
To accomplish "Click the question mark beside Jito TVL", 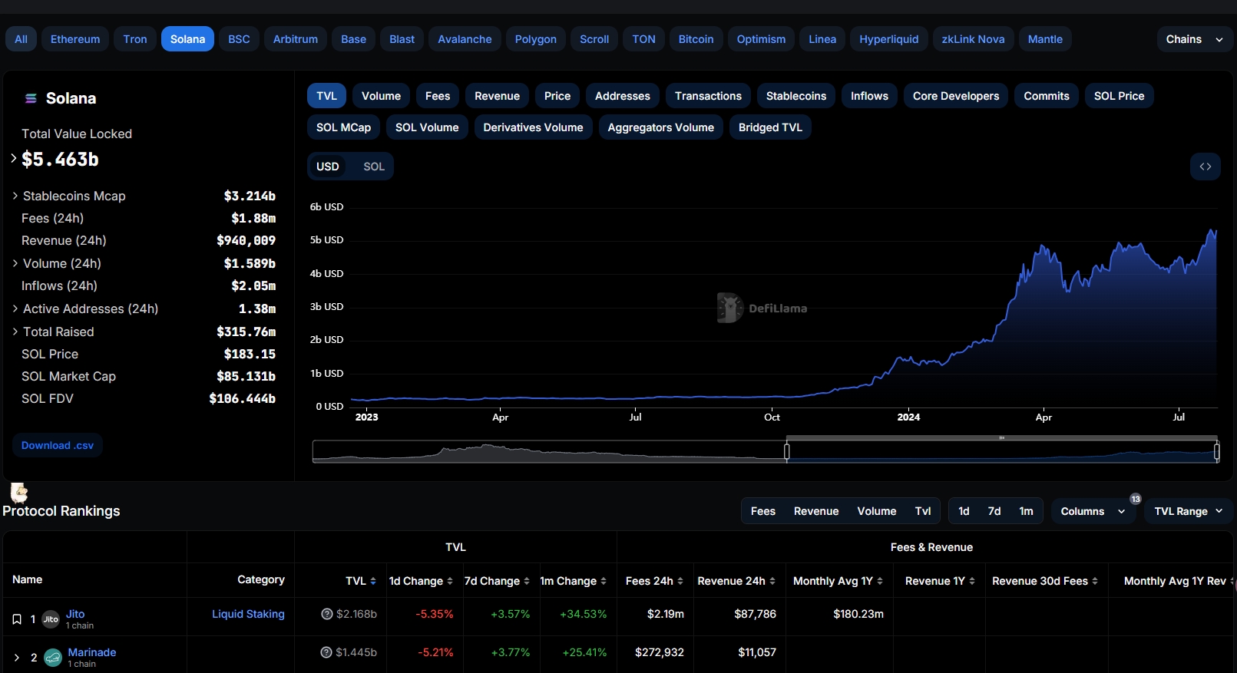I will coord(326,614).
